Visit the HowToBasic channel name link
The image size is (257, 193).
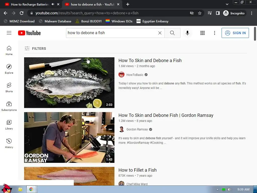coord(135,75)
